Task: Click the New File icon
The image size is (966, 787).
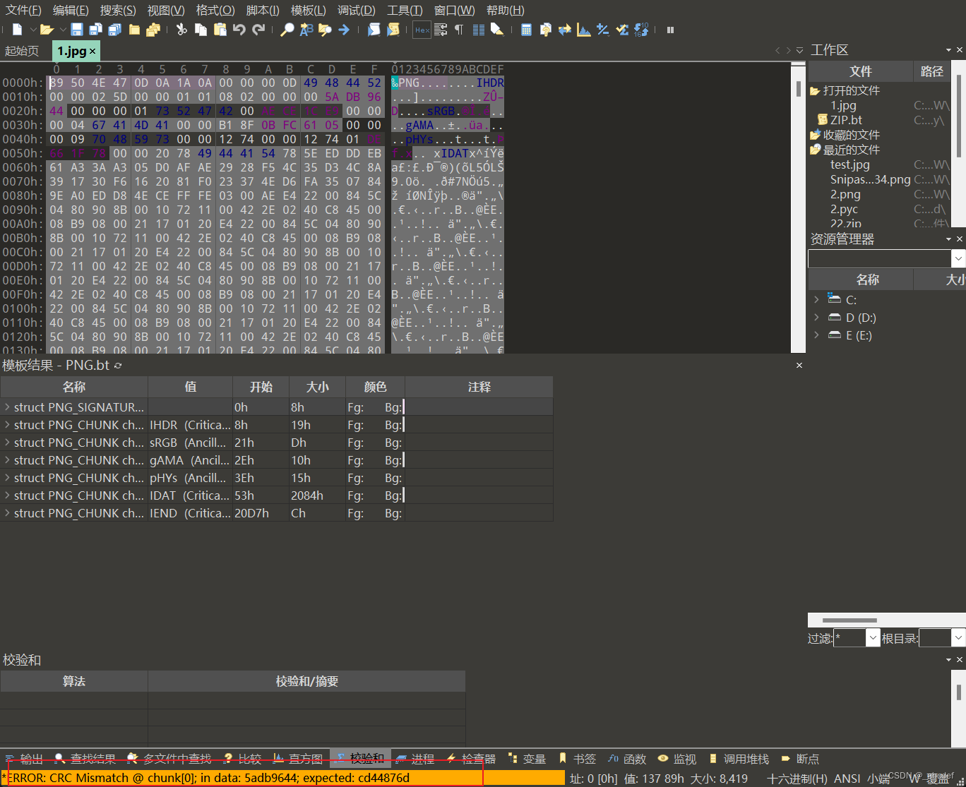Action: [x=18, y=30]
